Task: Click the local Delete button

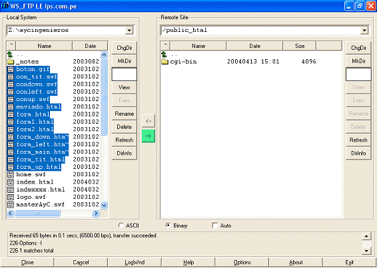Action: tap(125, 127)
